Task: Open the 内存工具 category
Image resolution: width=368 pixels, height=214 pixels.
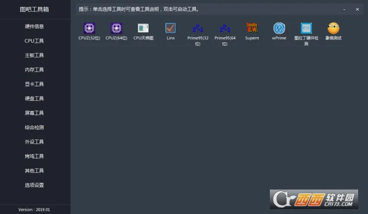Action: pyautogui.click(x=34, y=70)
